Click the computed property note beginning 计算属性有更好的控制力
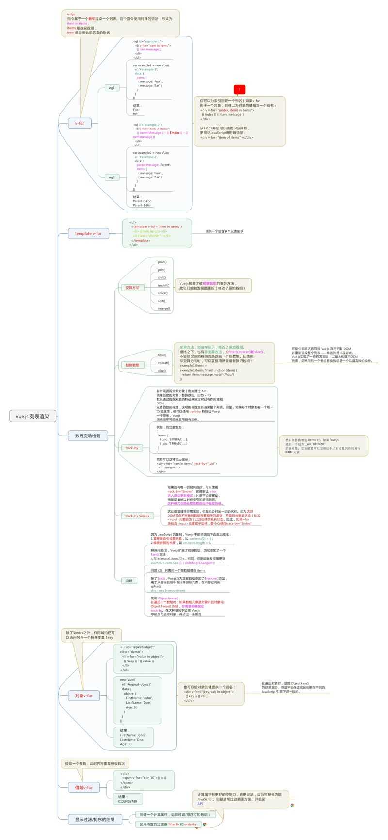The width and height of the screenshot is (388, 840). click(240, 799)
